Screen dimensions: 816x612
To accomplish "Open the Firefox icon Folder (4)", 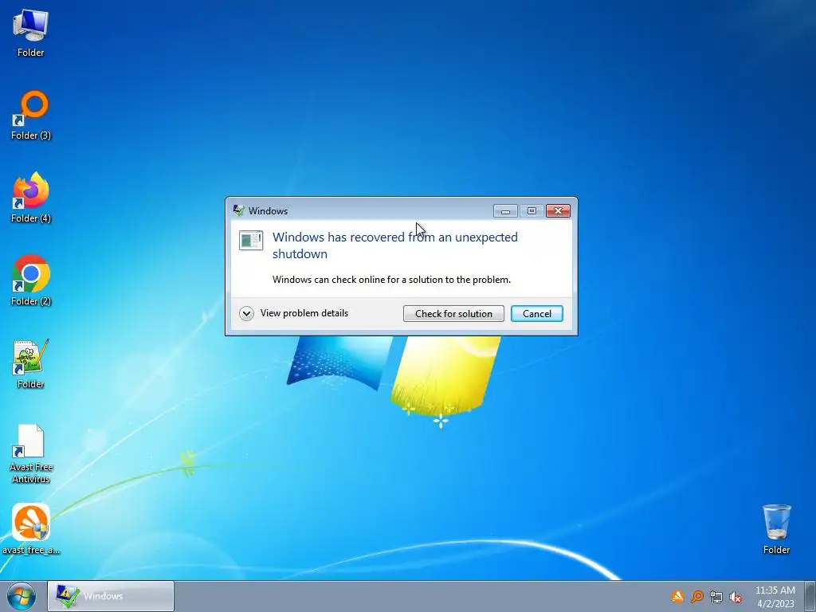I will point(31,198).
